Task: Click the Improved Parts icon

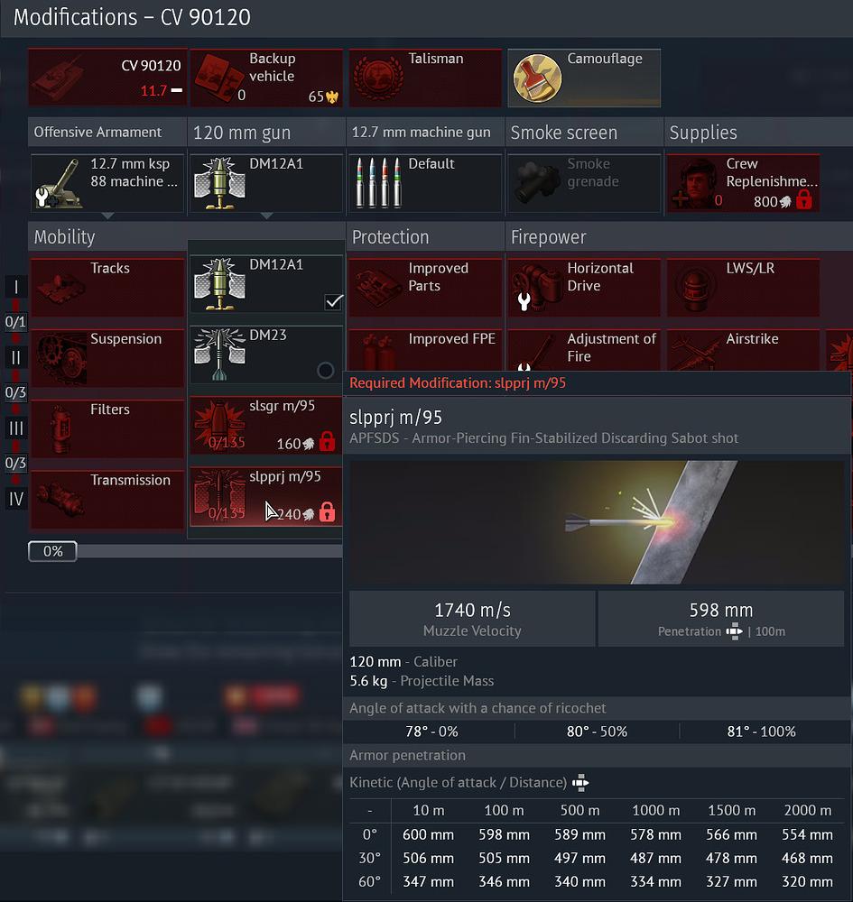Action: click(377, 288)
